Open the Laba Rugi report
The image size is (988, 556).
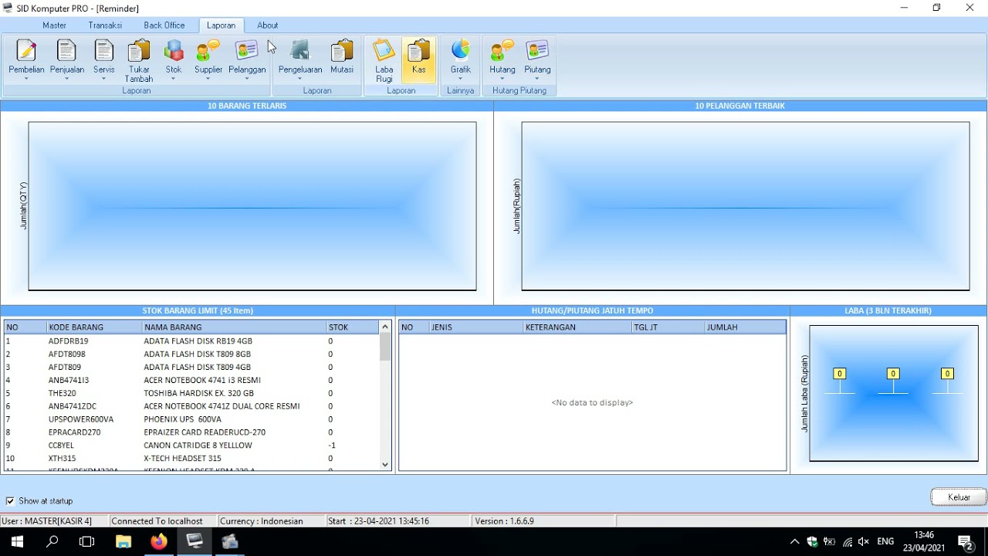click(384, 60)
